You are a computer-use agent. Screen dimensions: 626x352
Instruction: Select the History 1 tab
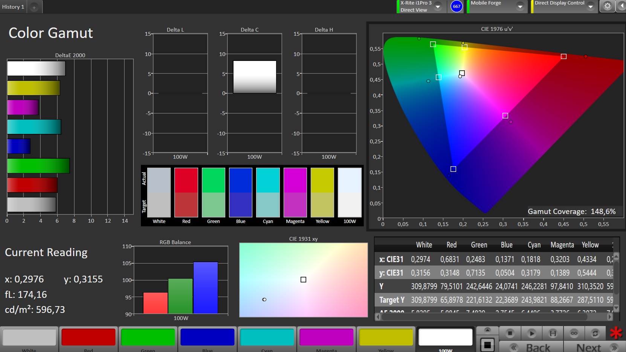point(13,7)
